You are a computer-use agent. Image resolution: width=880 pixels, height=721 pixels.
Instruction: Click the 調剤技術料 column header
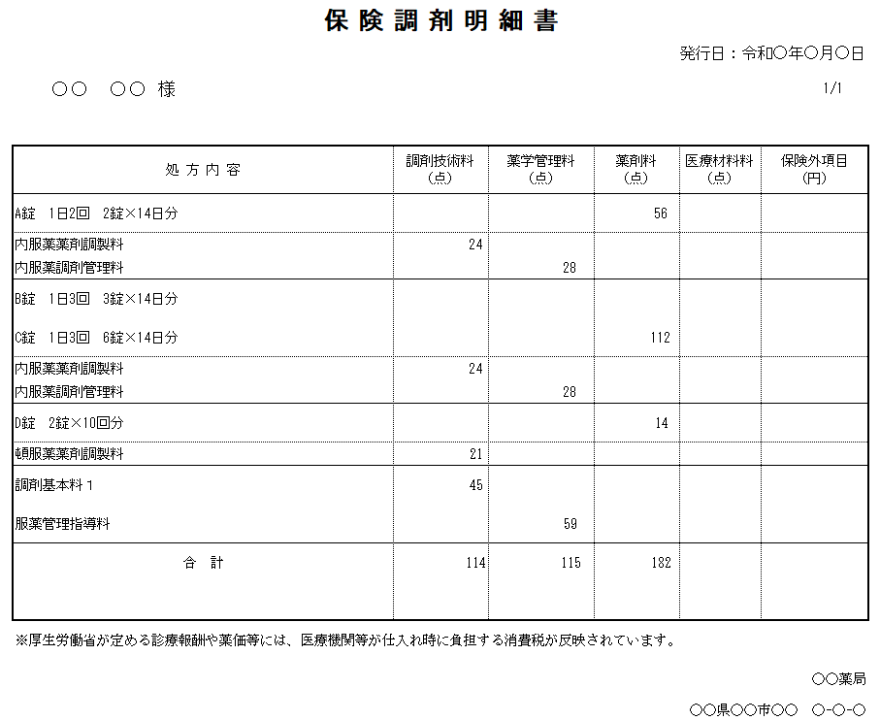pos(440,169)
